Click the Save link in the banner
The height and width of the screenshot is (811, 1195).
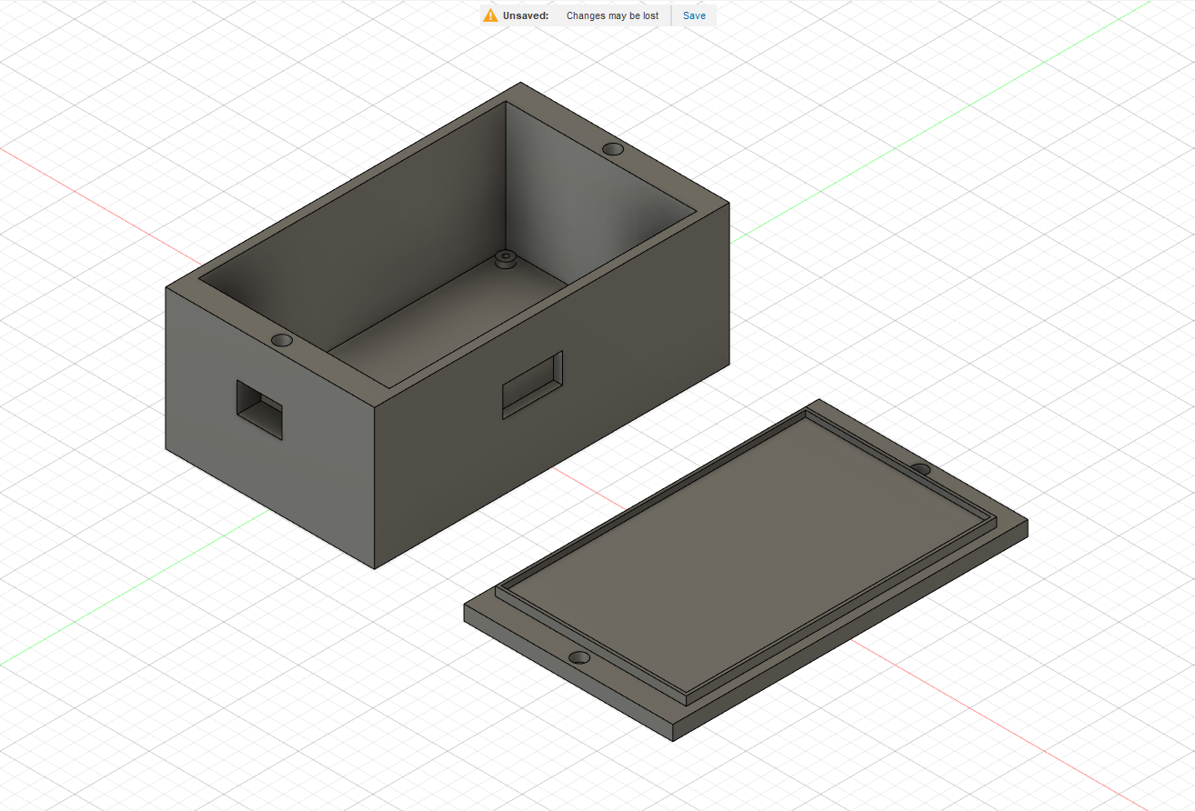point(693,15)
